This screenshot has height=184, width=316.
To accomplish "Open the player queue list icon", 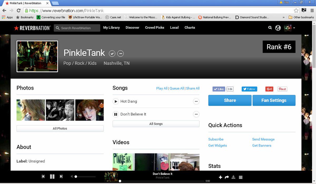I will [x=241, y=177].
